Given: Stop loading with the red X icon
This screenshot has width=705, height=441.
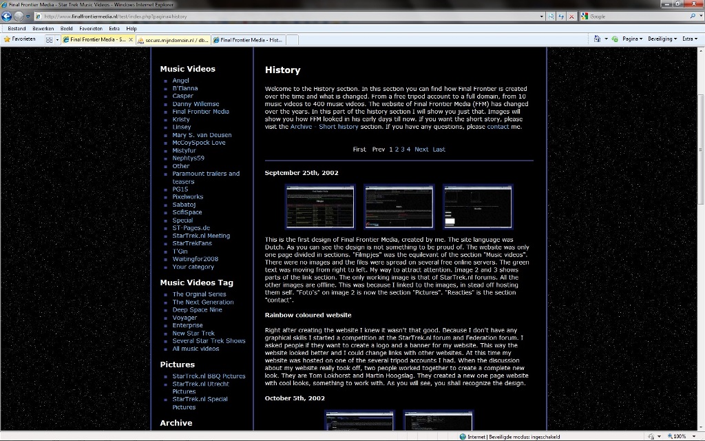Looking at the screenshot, I should pos(571,17).
